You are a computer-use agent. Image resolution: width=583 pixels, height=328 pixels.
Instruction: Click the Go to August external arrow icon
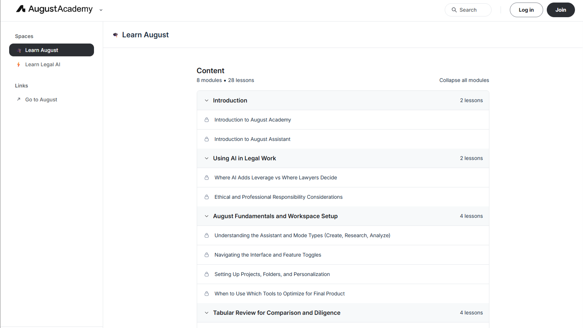[x=19, y=99]
